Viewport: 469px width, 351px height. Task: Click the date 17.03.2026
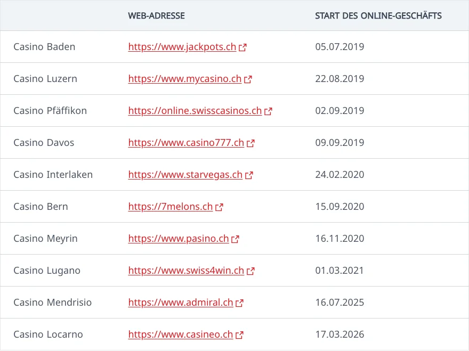[340, 335]
